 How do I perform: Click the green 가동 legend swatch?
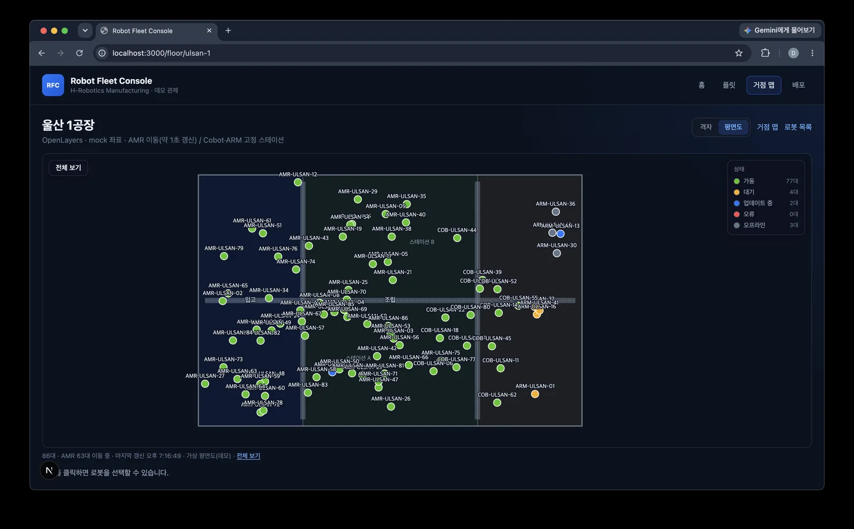737,181
